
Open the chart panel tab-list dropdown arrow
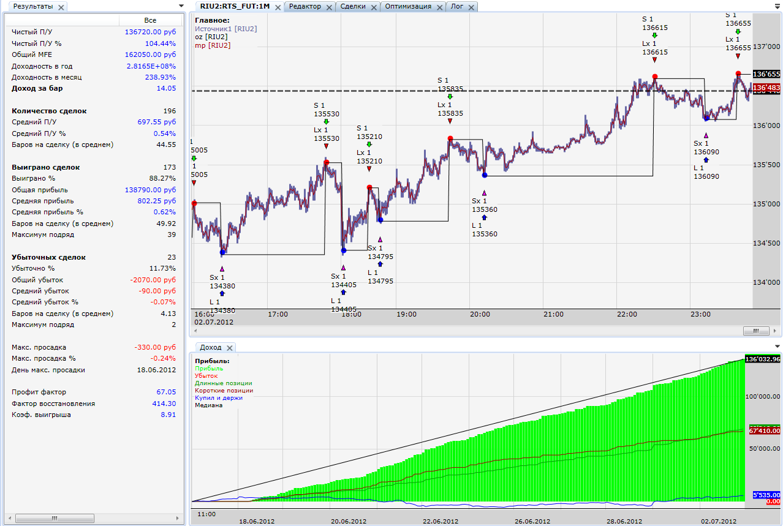click(x=777, y=6)
